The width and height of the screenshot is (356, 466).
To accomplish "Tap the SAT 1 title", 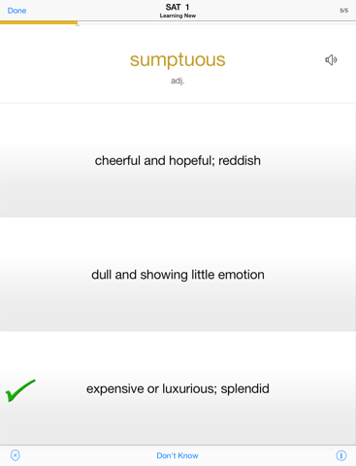I will point(178,7).
